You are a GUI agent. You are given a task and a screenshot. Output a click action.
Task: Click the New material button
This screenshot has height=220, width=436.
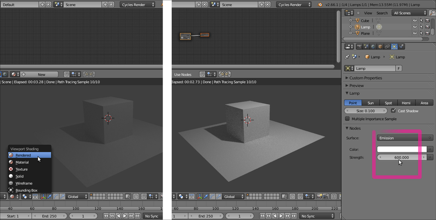point(41,74)
